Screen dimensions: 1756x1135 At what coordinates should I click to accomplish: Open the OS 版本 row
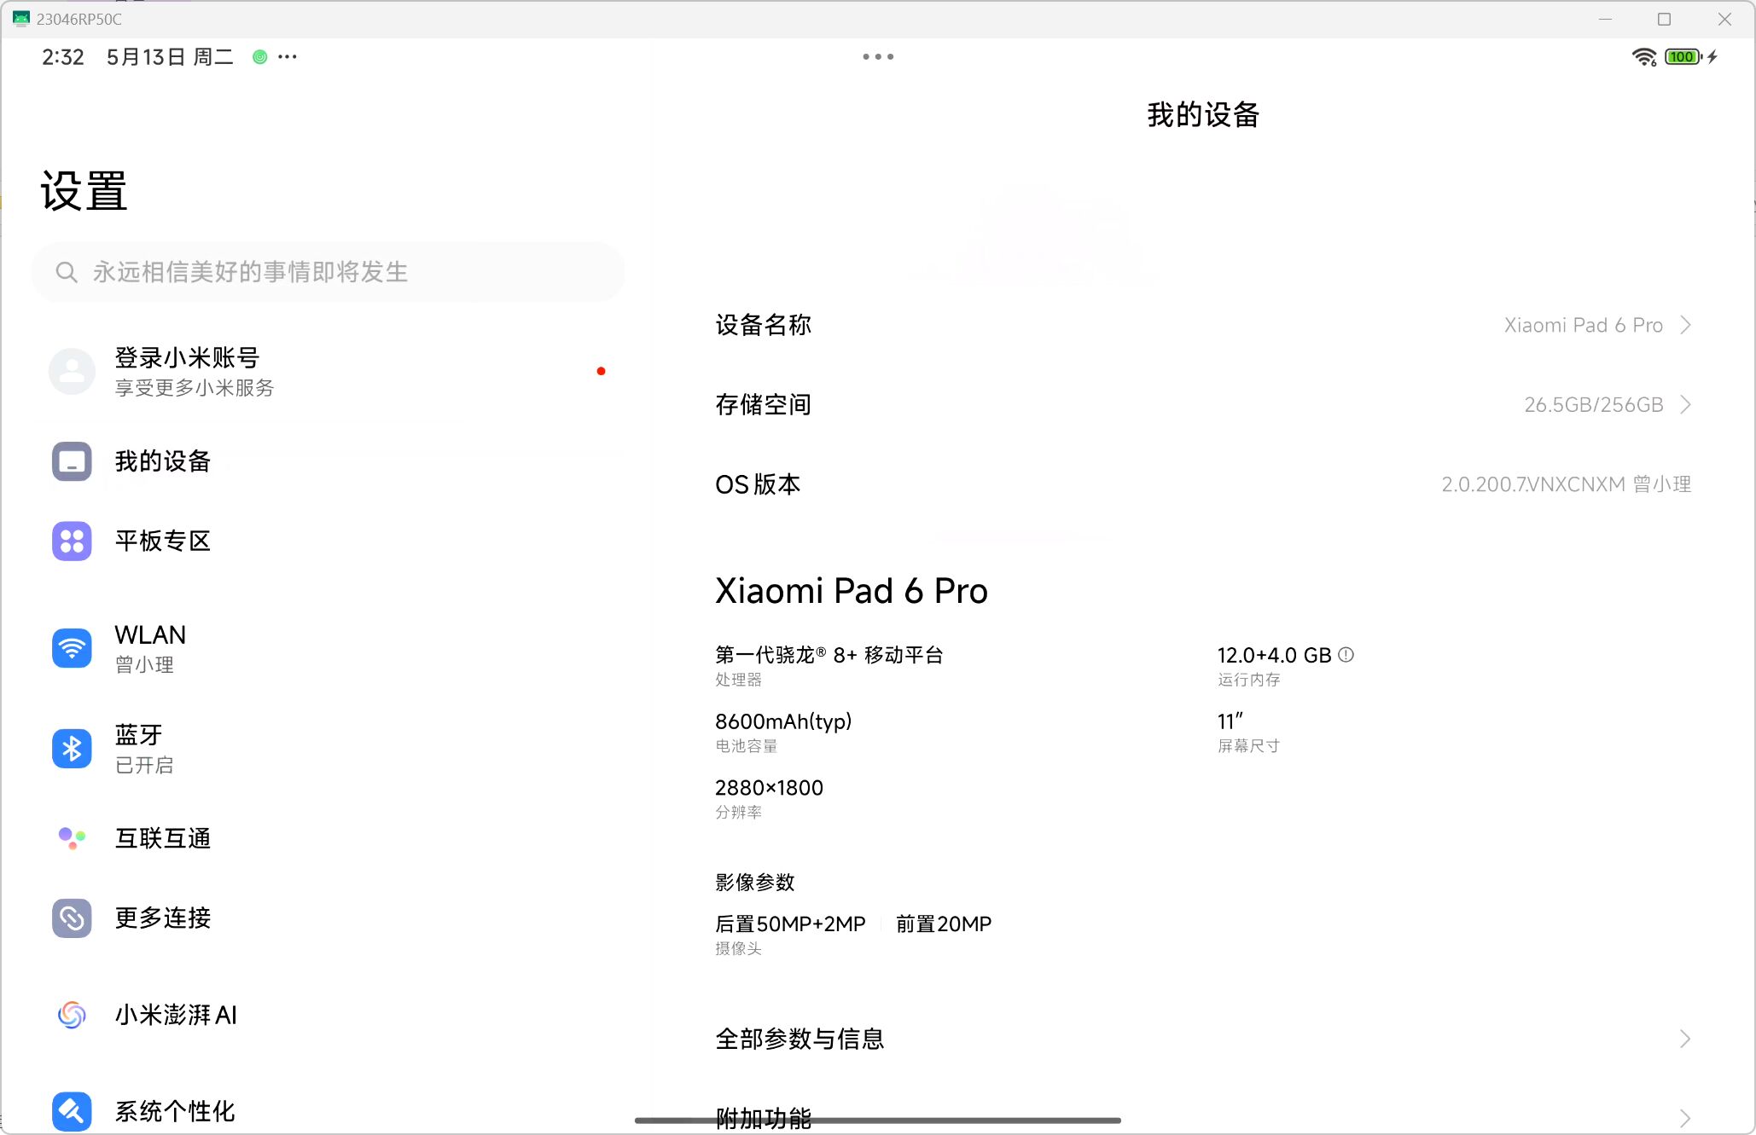click(1203, 484)
